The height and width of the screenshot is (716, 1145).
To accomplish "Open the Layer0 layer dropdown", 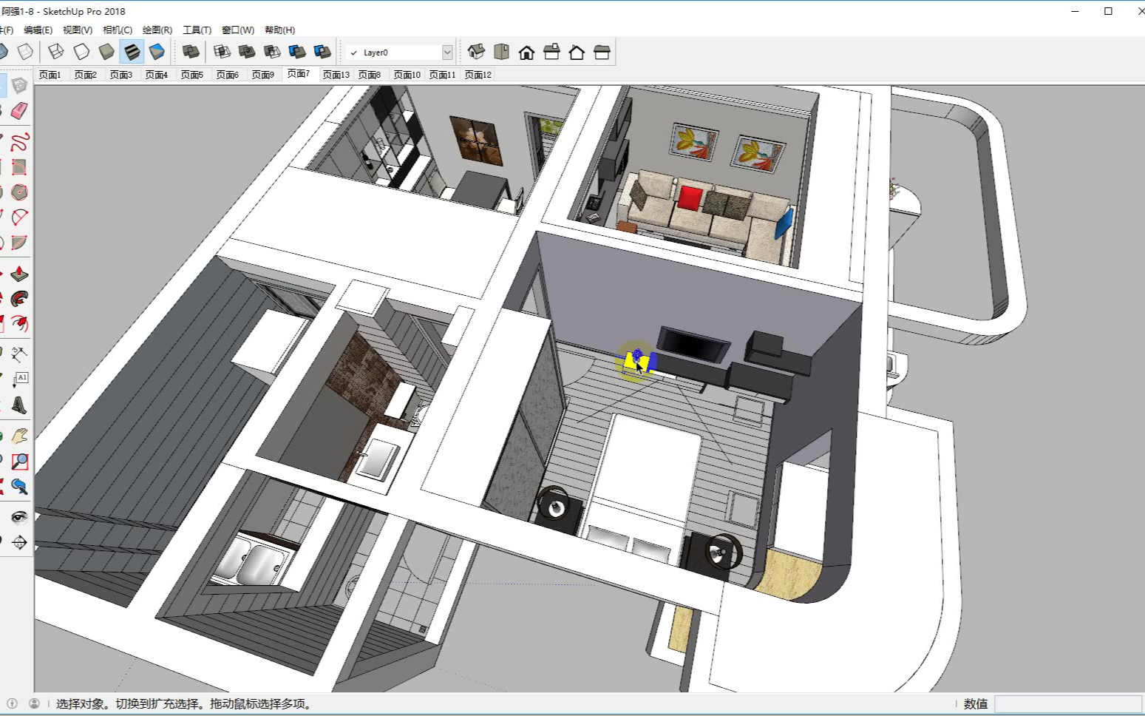I will [x=447, y=53].
